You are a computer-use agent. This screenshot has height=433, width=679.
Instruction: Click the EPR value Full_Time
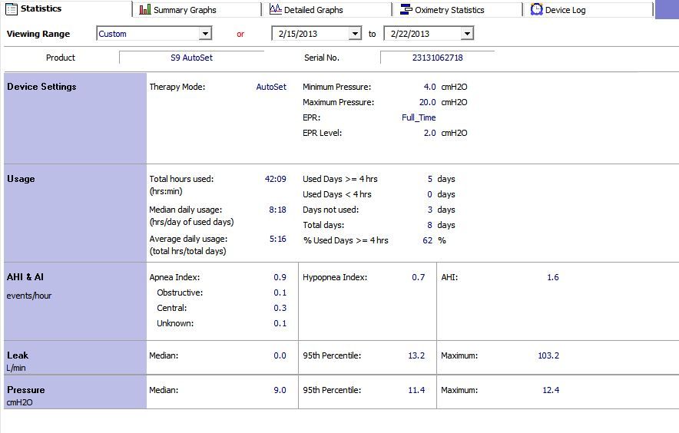coord(419,117)
